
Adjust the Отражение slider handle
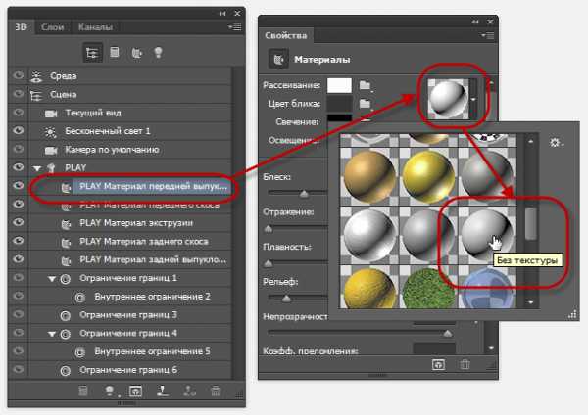coord(269,228)
